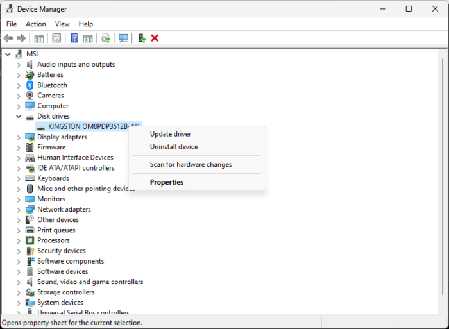Expand the System devices category
The image size is (449, 329).
tap(19, 303)
